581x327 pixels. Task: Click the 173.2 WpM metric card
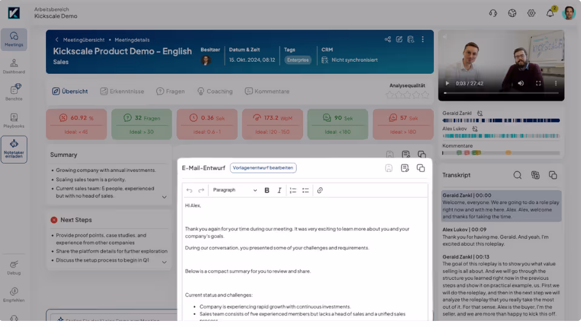272,124
